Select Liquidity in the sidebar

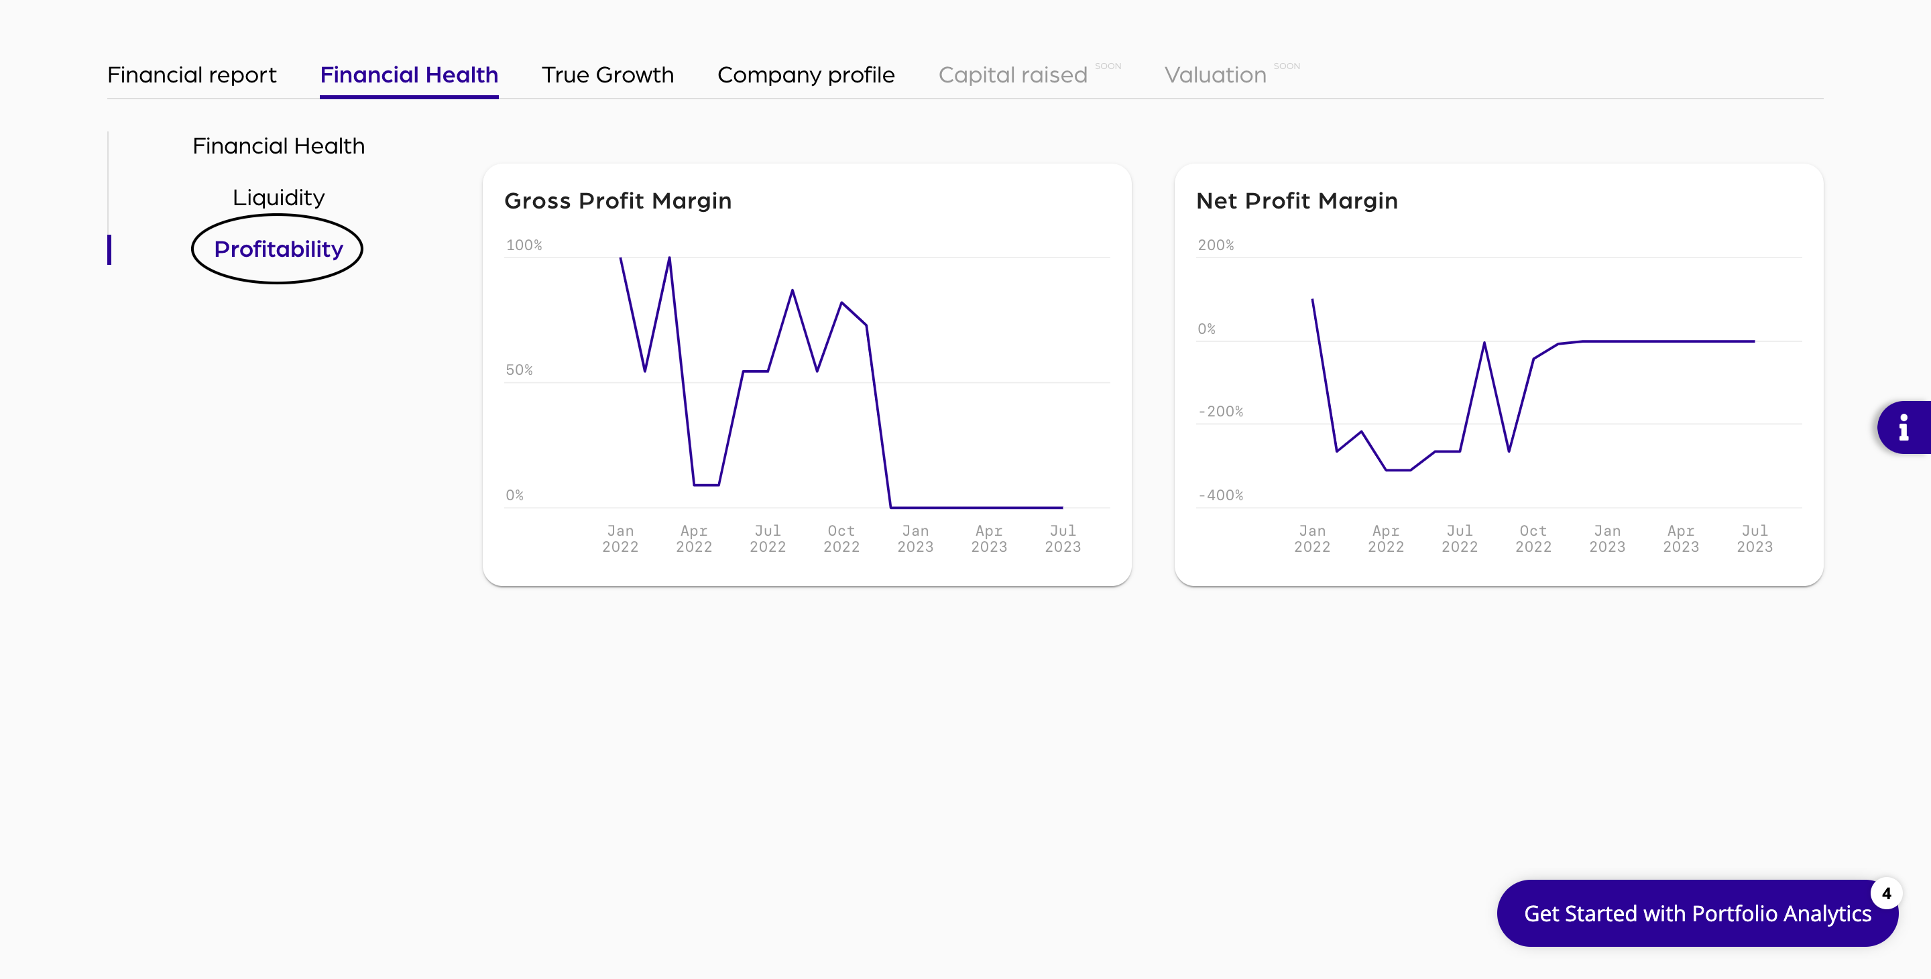pyautogui.click(x=278, y=197)
